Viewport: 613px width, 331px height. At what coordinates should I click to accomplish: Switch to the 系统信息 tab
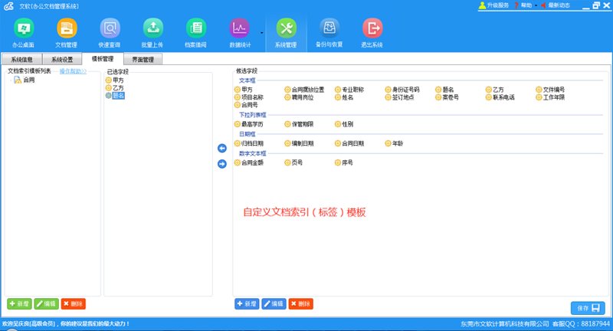(x=22, y=60)
